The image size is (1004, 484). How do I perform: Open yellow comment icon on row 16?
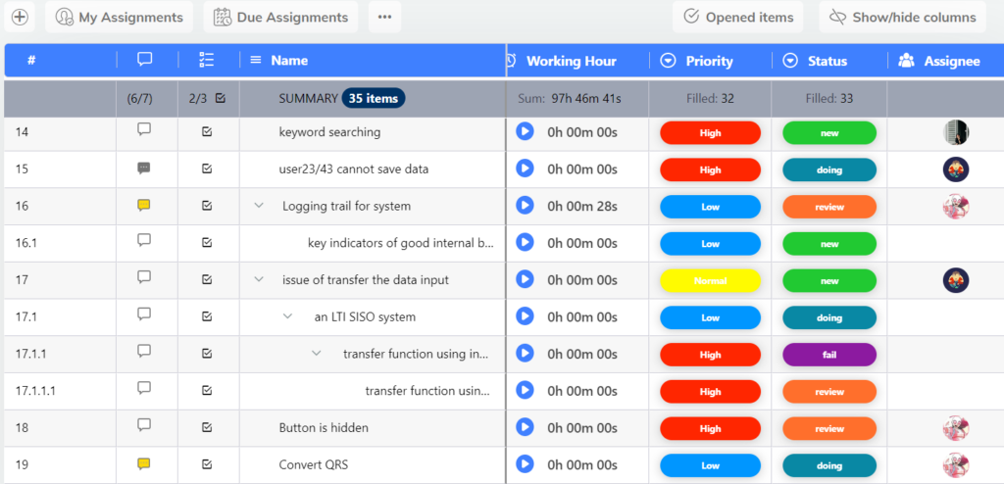pos(144,206)
